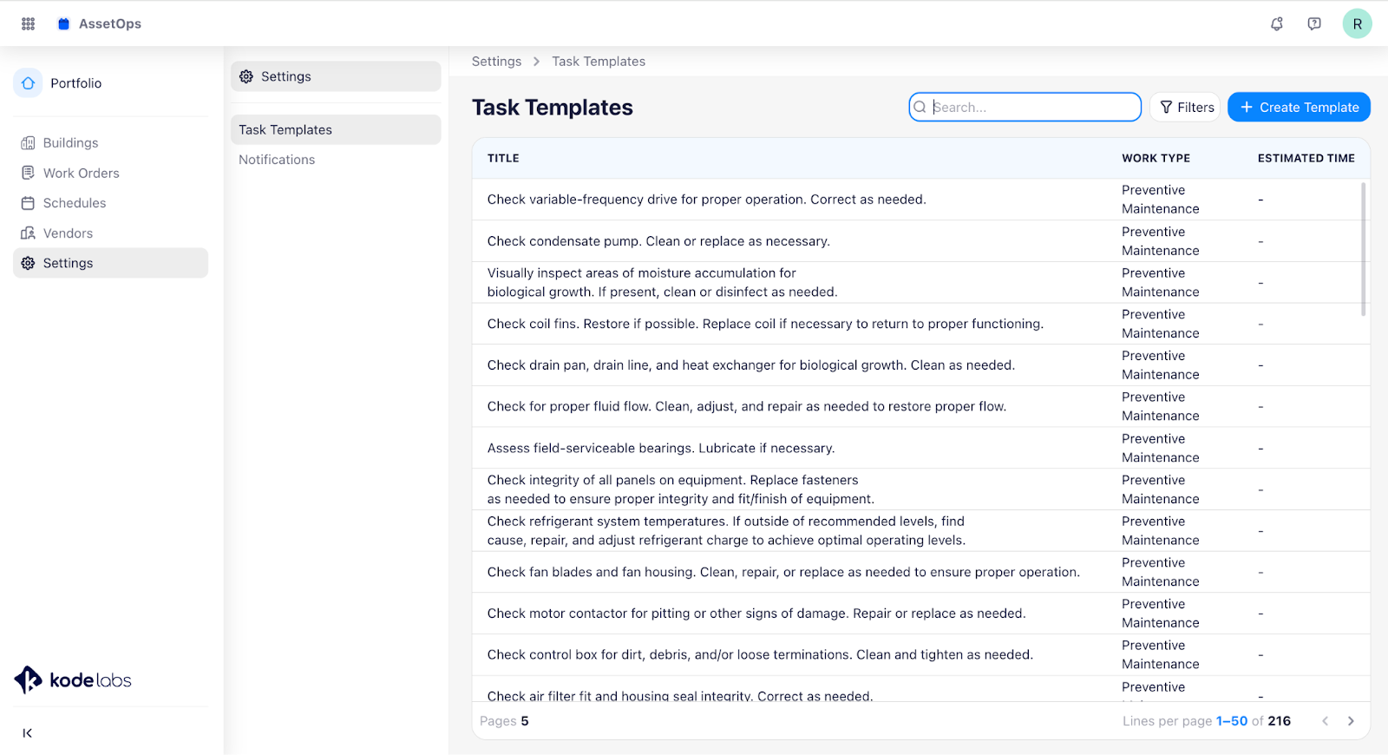Open 'Visually inspect areas of moisture' row

point(920,283)
